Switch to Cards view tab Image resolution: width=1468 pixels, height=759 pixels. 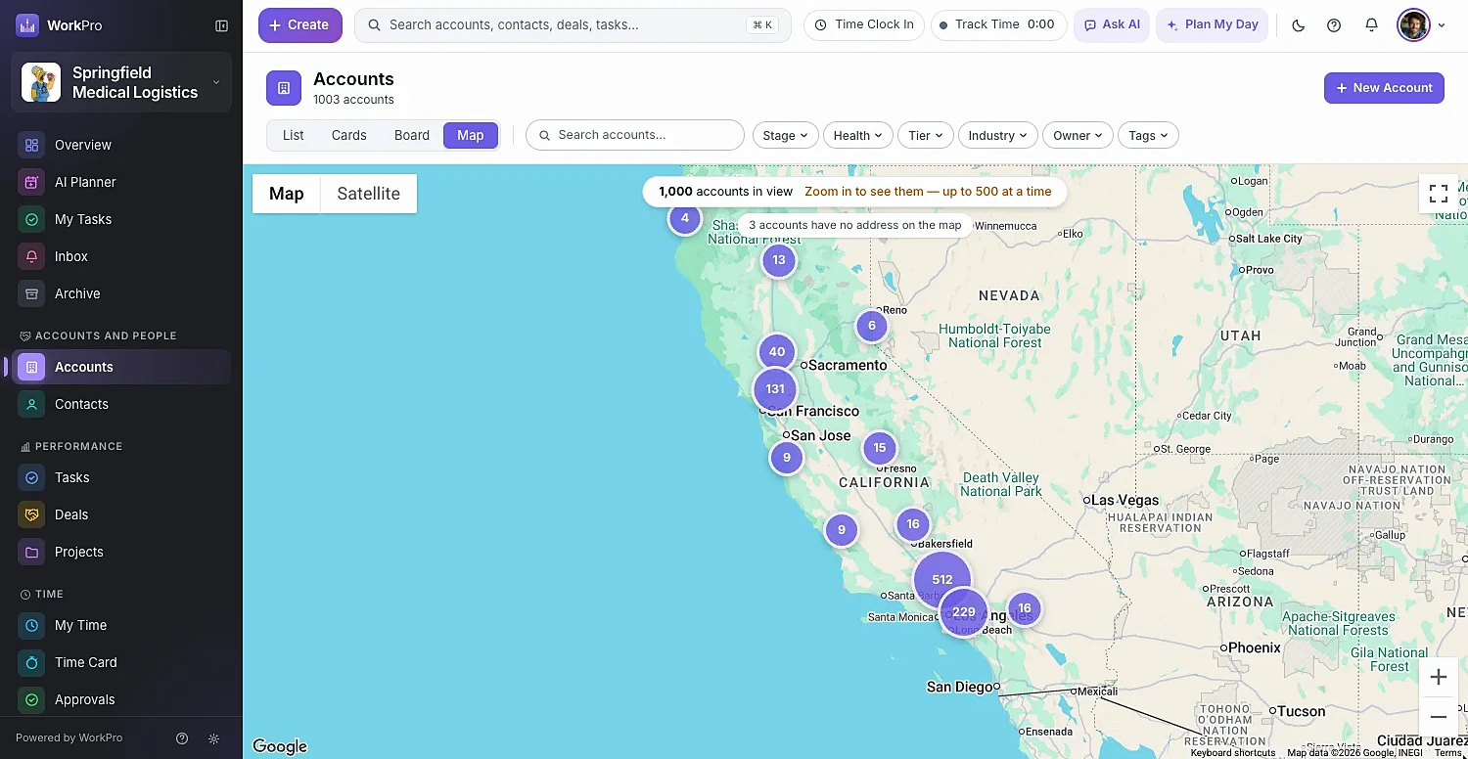point(349,135)
